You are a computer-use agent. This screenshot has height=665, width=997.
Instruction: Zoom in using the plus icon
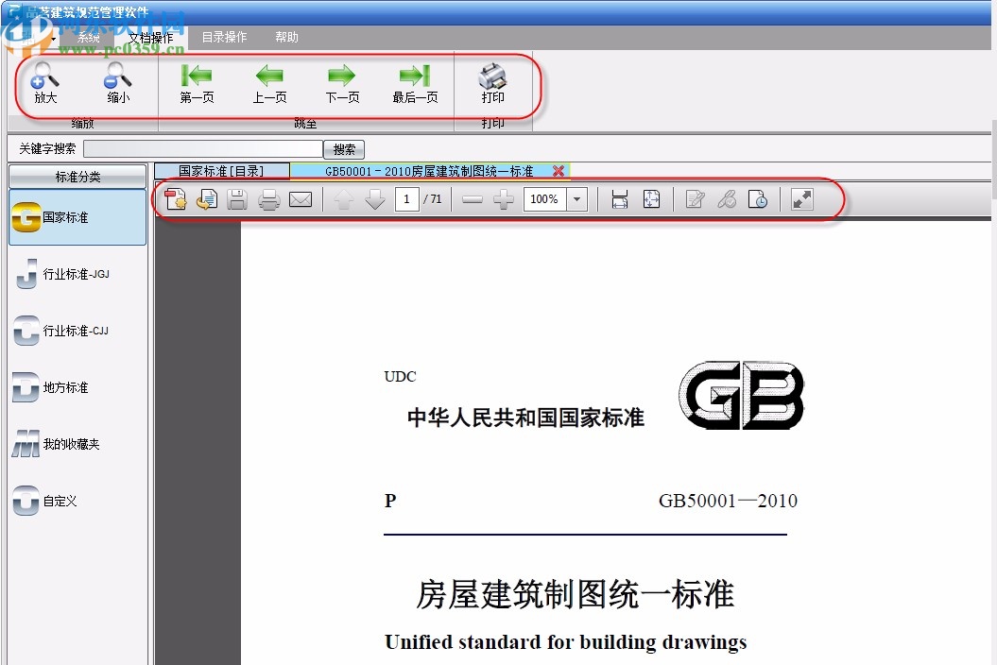tap(504, 199)
